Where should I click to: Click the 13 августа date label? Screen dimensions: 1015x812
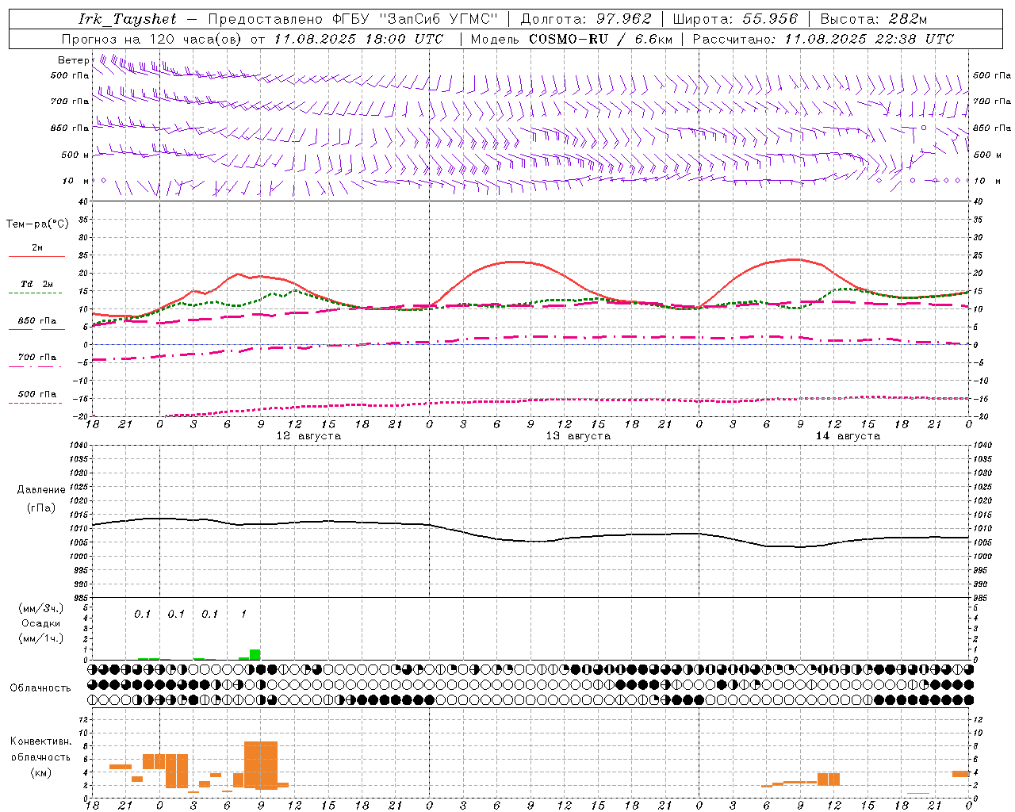click(x=578, y=436)
